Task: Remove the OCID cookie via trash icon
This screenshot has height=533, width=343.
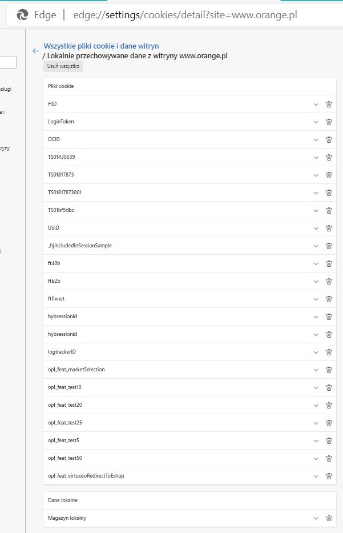Action: click(x=329, y=139)
